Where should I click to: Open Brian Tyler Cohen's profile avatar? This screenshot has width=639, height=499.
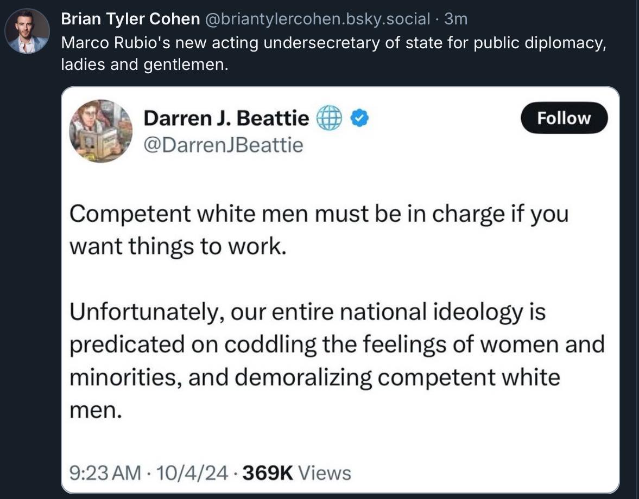pos(27,31)
